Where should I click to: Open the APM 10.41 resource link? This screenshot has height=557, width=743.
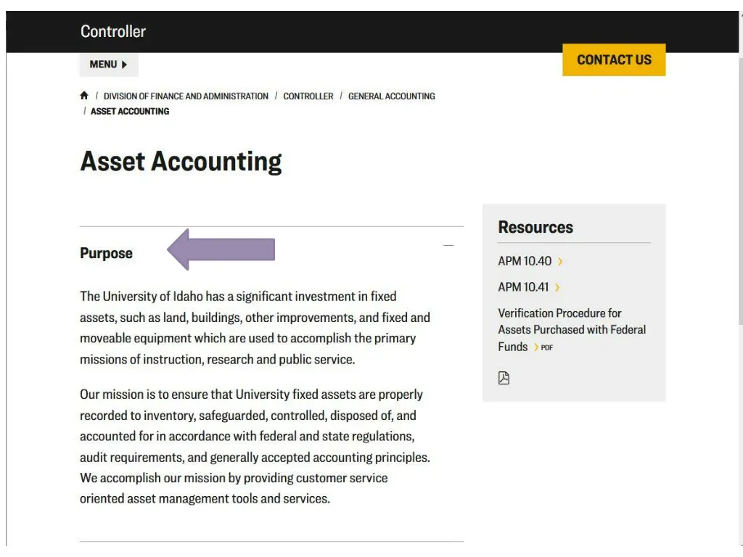click(x=523, y=287)
